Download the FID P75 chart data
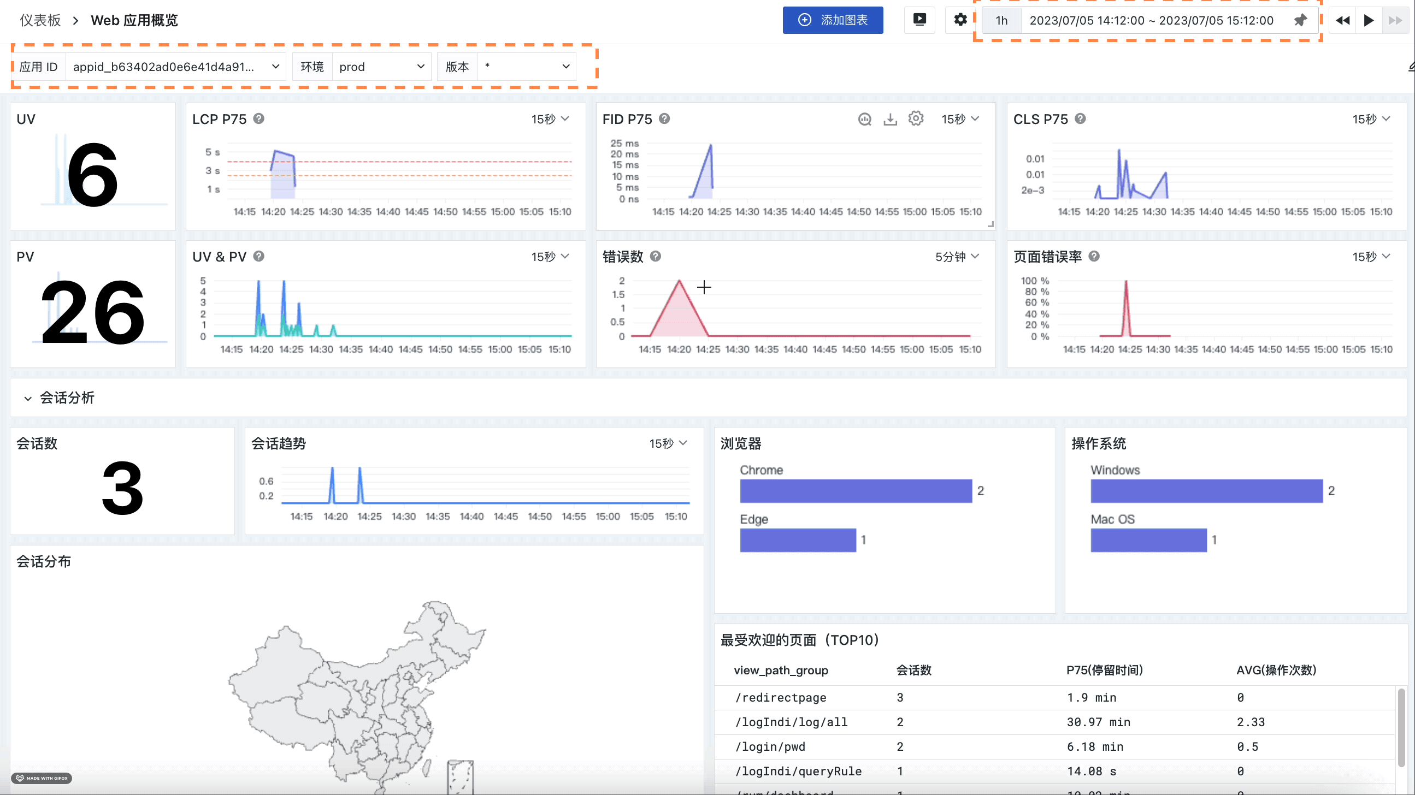1415x795 pixels. 890,119
